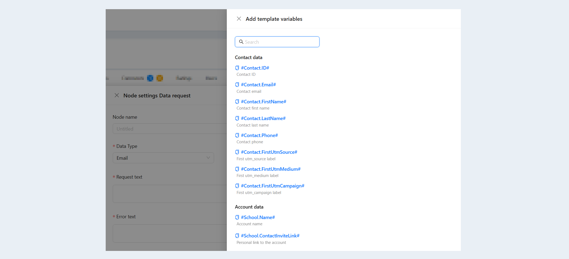Copy the #Contact.FirstName# variable icon
569x259 pixels.
237,102
